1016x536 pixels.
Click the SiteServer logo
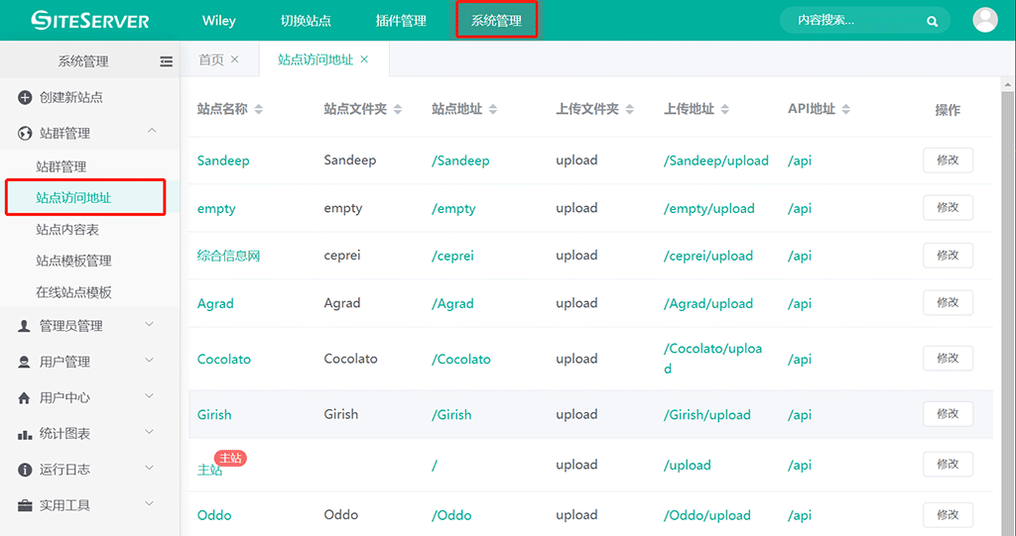(90, 21)
